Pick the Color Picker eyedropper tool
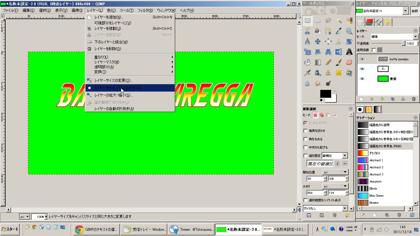 339,31
